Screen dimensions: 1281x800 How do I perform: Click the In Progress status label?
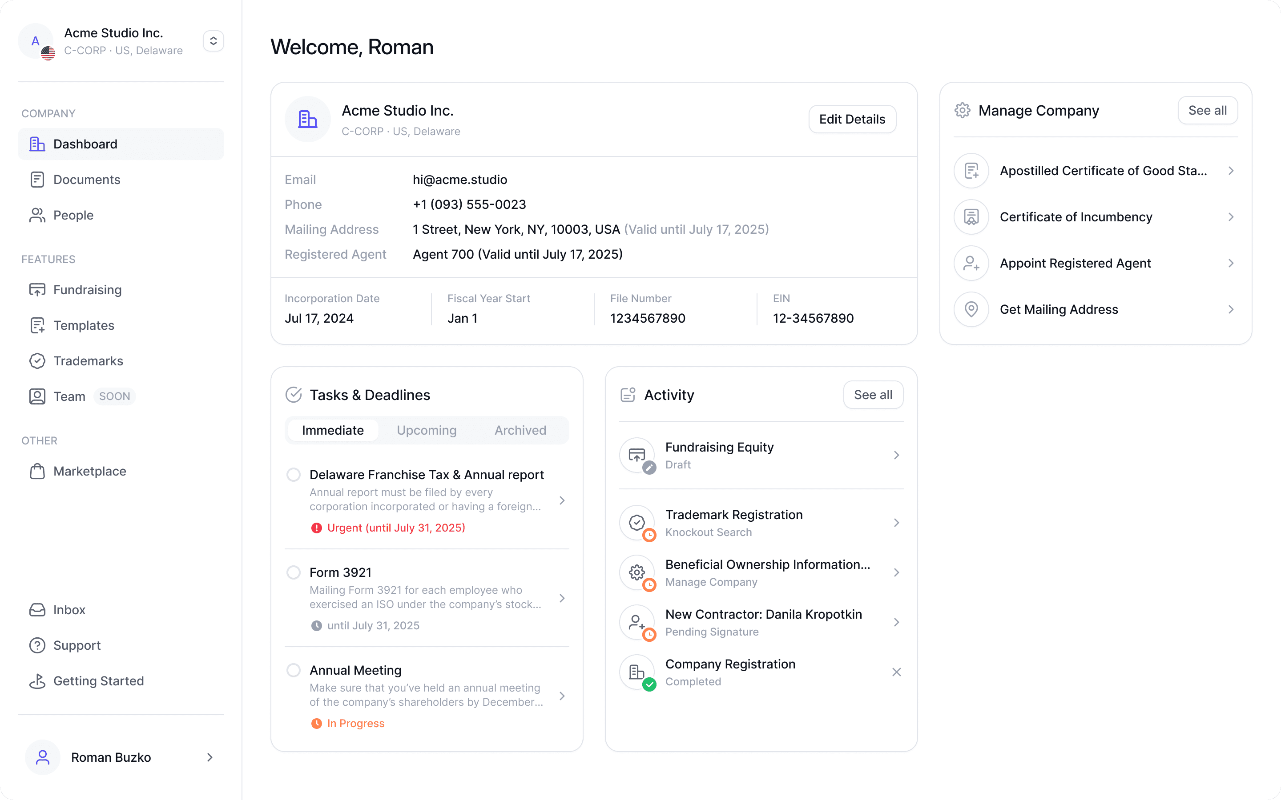[x=356, y=723]
